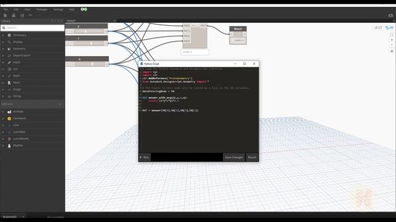The height and width of the screenshot is (222, 396).
Task: Click the LunchBoxML package icon
Action: click(9, 139)
